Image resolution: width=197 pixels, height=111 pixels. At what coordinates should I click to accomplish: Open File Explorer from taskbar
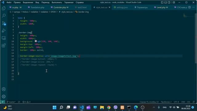pyautogui.click(x=102, y=107)
